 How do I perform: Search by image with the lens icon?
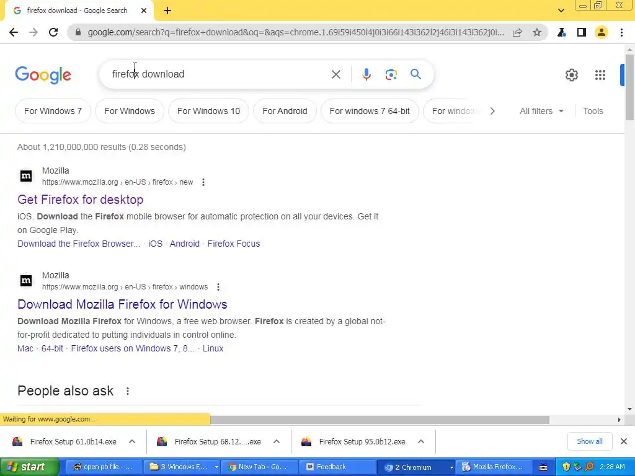(391, 74)
